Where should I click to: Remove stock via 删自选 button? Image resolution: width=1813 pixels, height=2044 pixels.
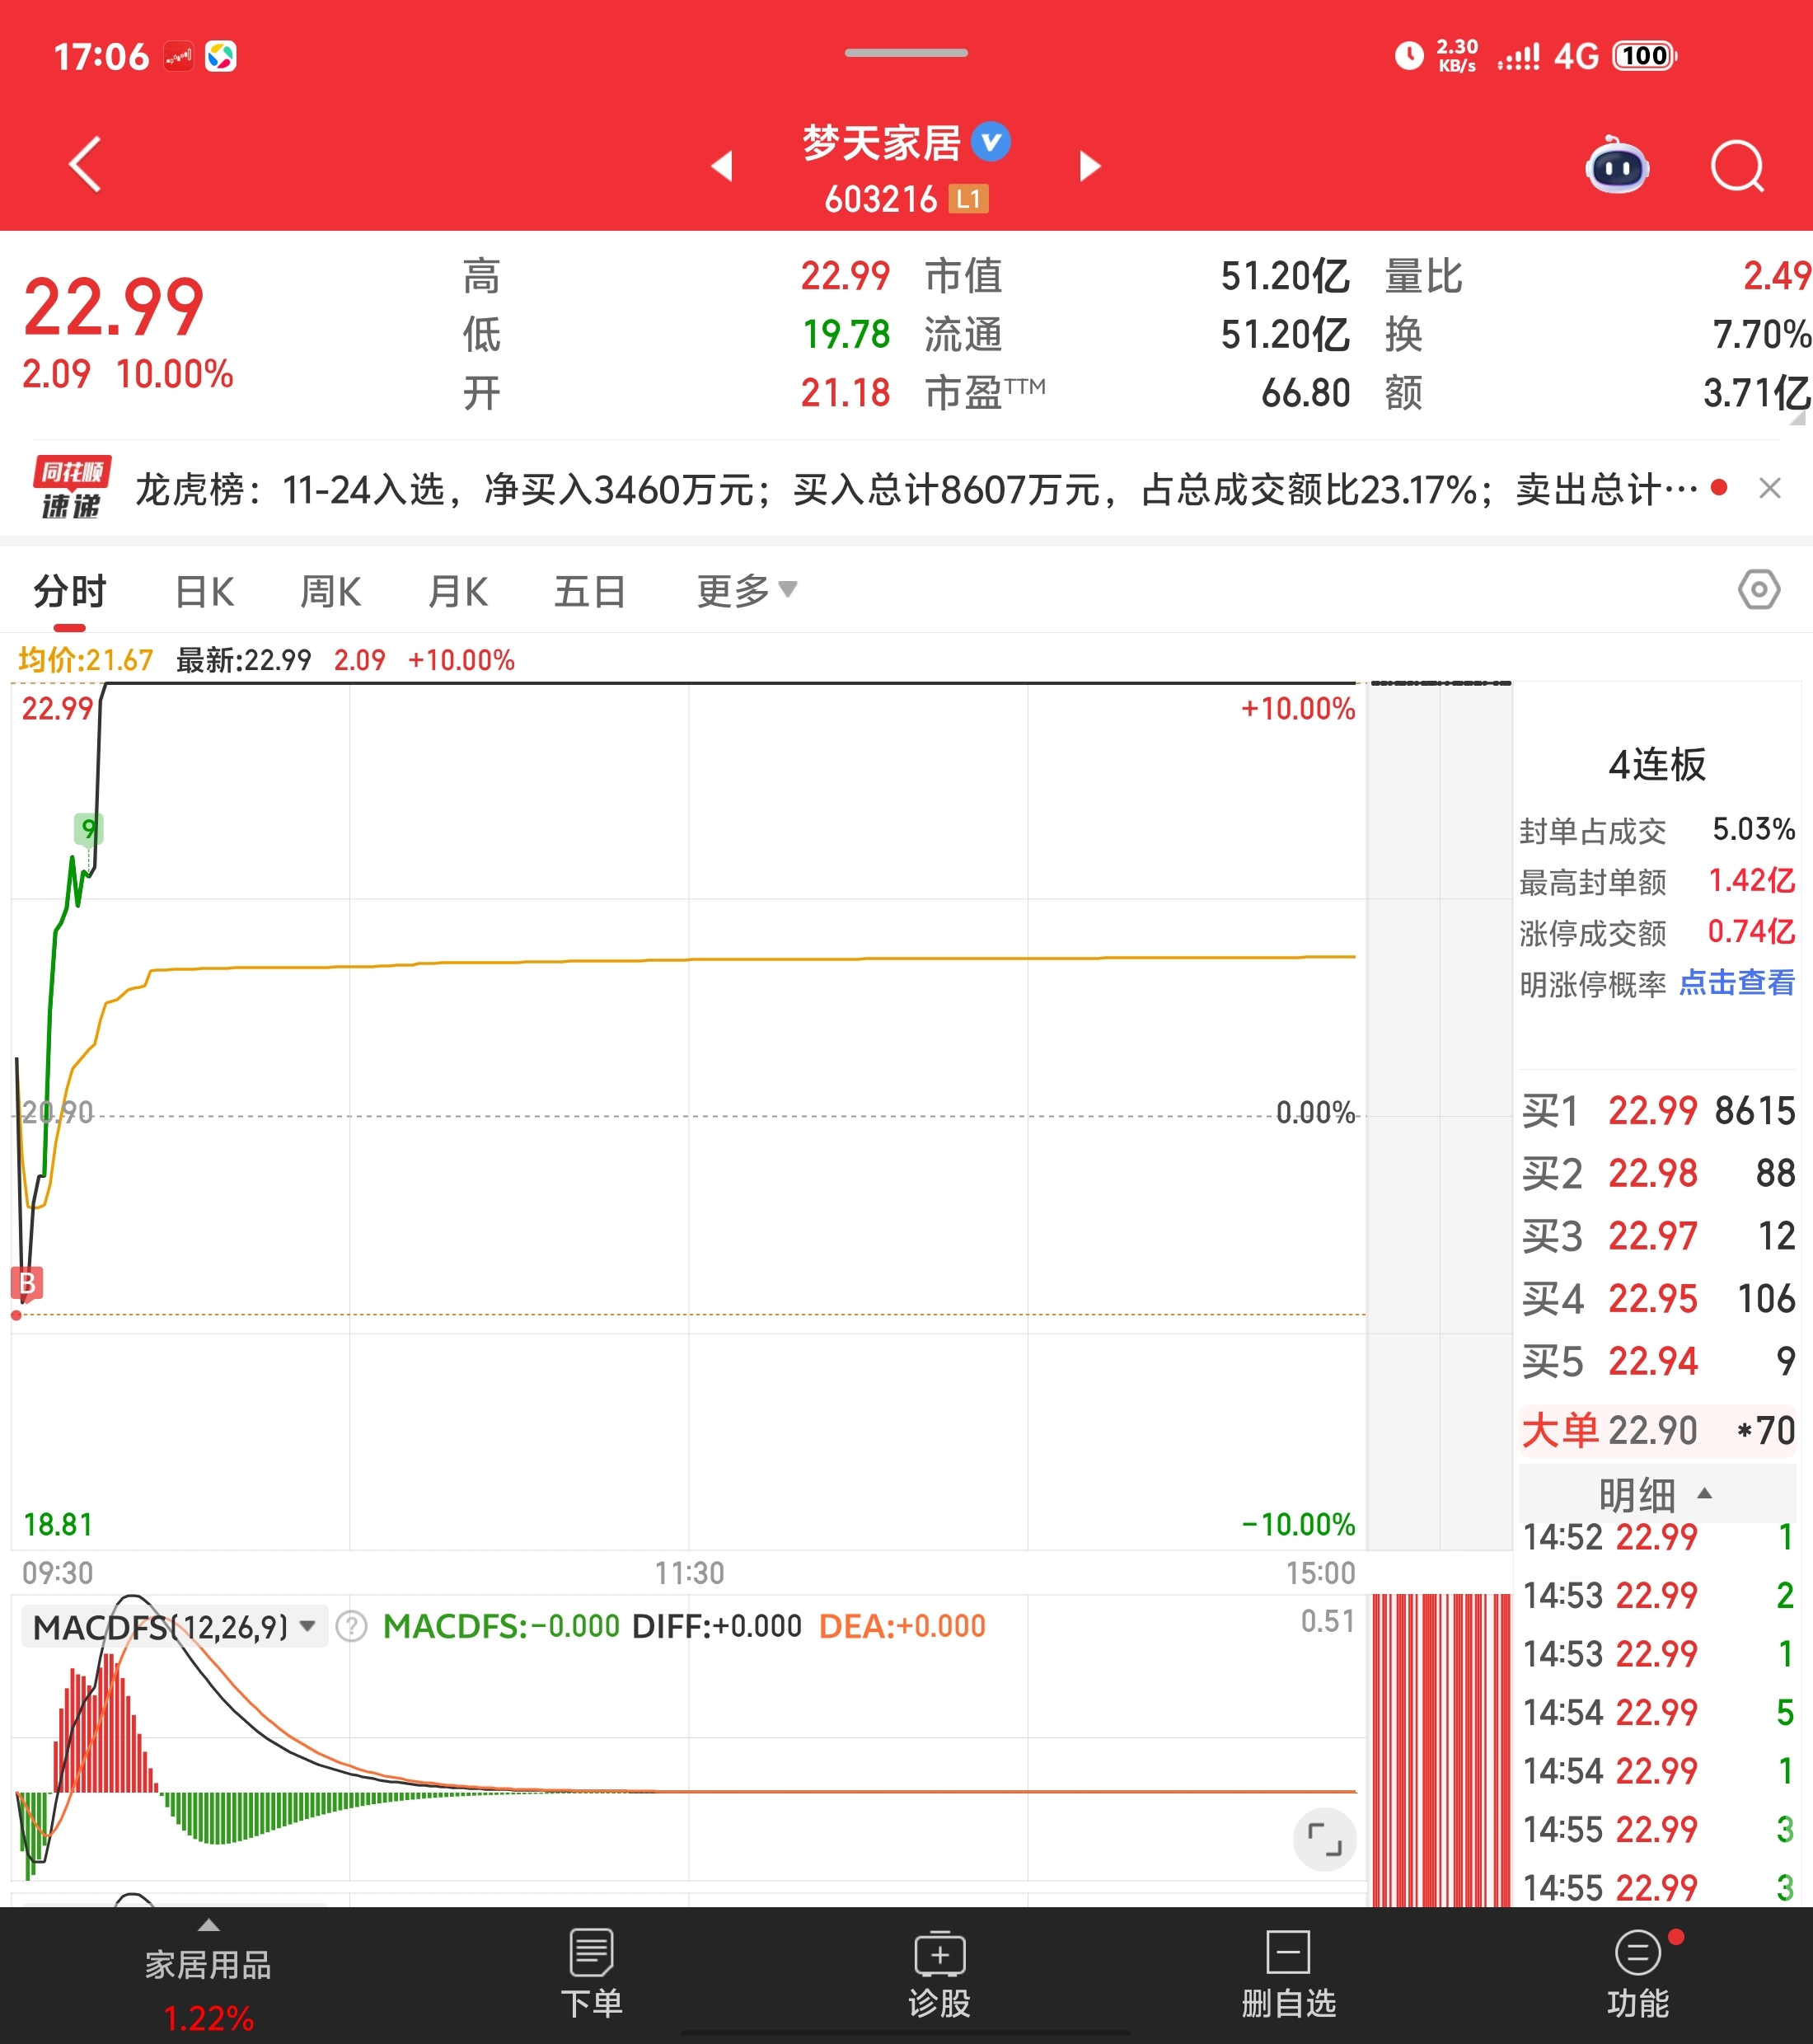pyautogui.click(x=1288, y=1973)
